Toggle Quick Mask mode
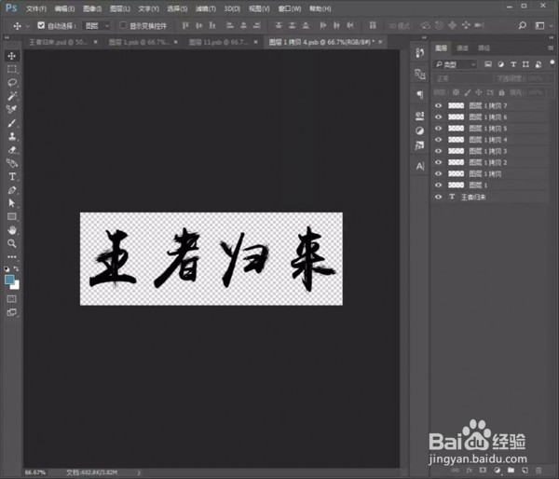Viewport: 559px width, 479px height. 12,299
